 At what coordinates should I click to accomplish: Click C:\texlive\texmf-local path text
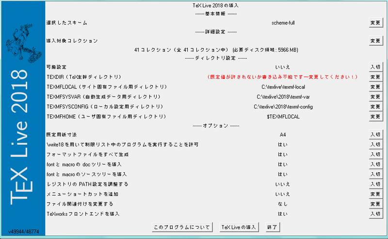(x=283, y=87)
